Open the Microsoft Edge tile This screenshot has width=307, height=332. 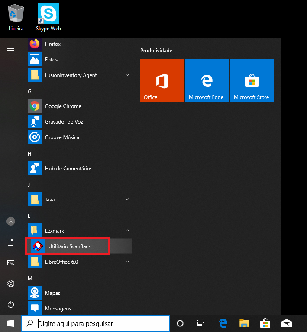[x=207, y=81]
